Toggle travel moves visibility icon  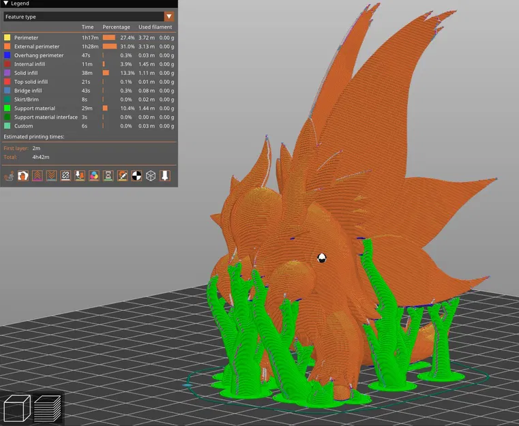9,176
